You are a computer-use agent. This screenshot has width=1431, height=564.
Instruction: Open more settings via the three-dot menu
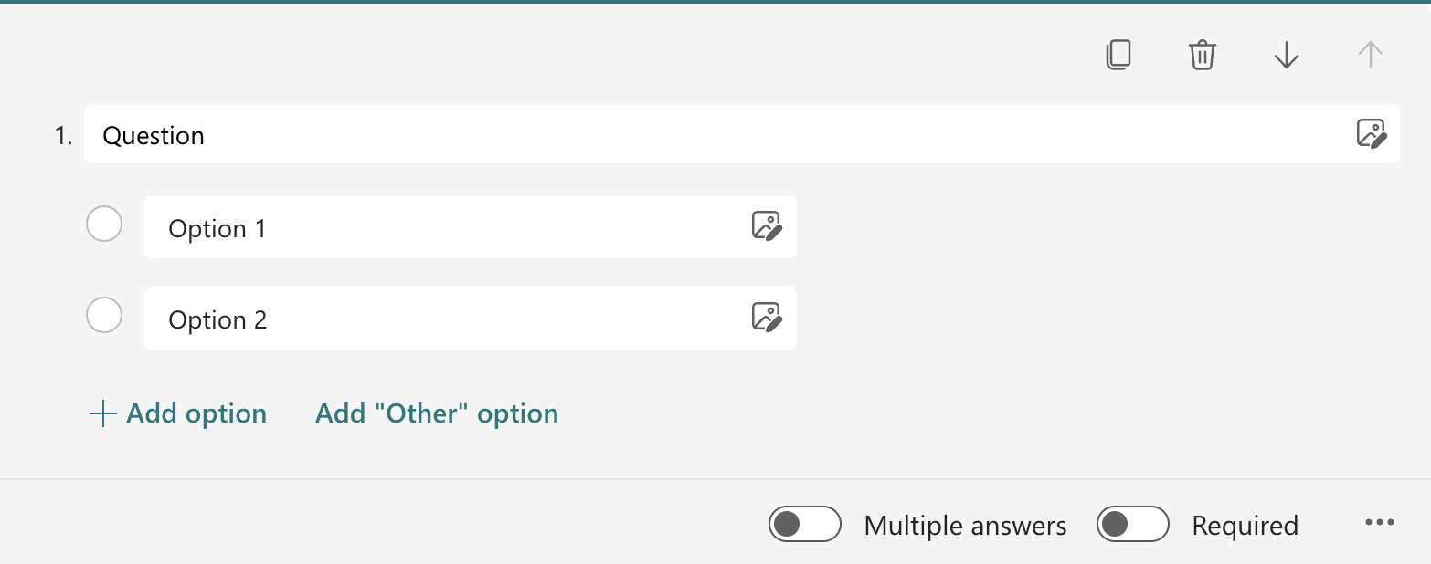(1379, 523)
